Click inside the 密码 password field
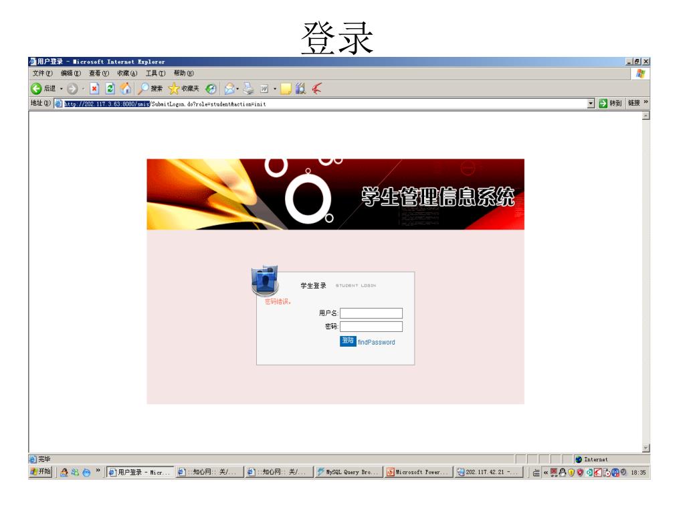Image resolution: width=685 pixels, height=514 pixels. (371, 327)
